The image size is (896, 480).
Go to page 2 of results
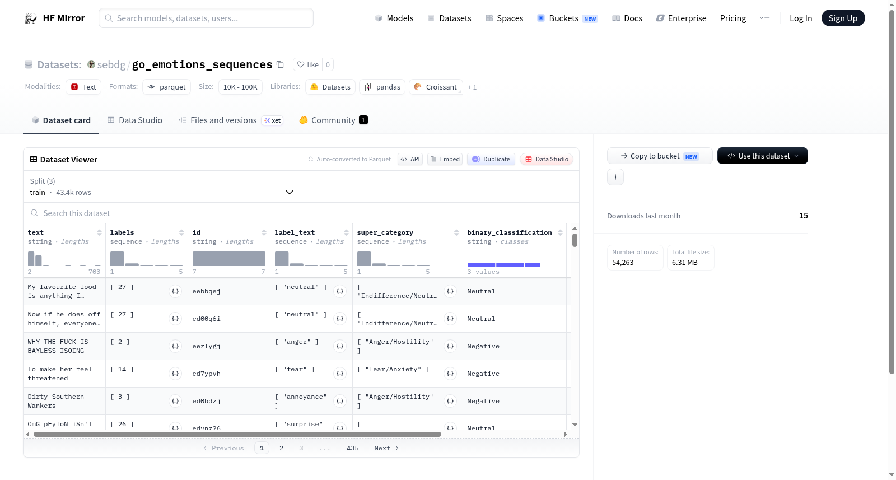[x=281, y=448]
